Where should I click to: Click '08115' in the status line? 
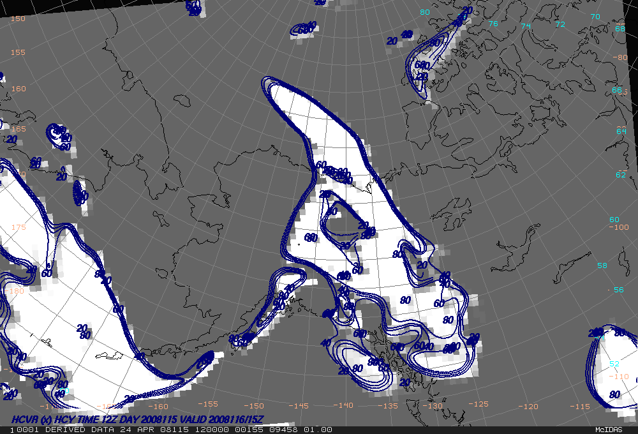pos(175,430)
